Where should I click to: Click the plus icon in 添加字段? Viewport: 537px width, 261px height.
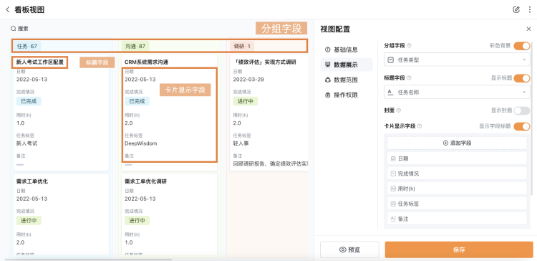click(x=445, y=143)
